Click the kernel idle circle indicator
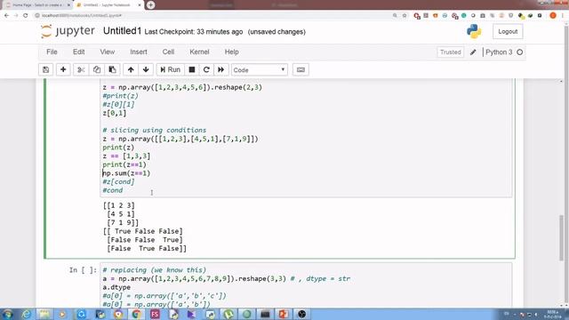This screenshot has width=569, height=320. pyautogui.click(x=519, y=52)
